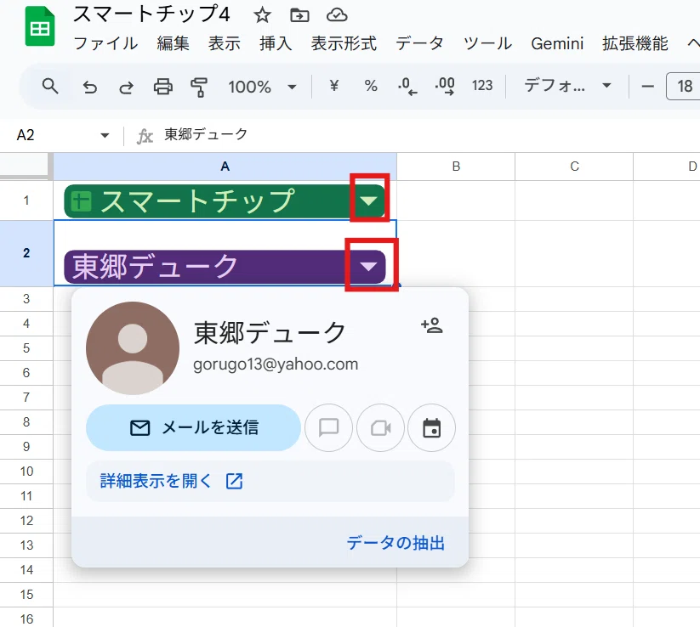The image size is (700, 627).
Task: Undo the last action
Action: point(89,87)
